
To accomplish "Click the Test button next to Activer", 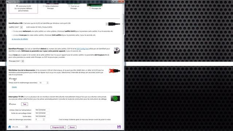I will 24,104.
